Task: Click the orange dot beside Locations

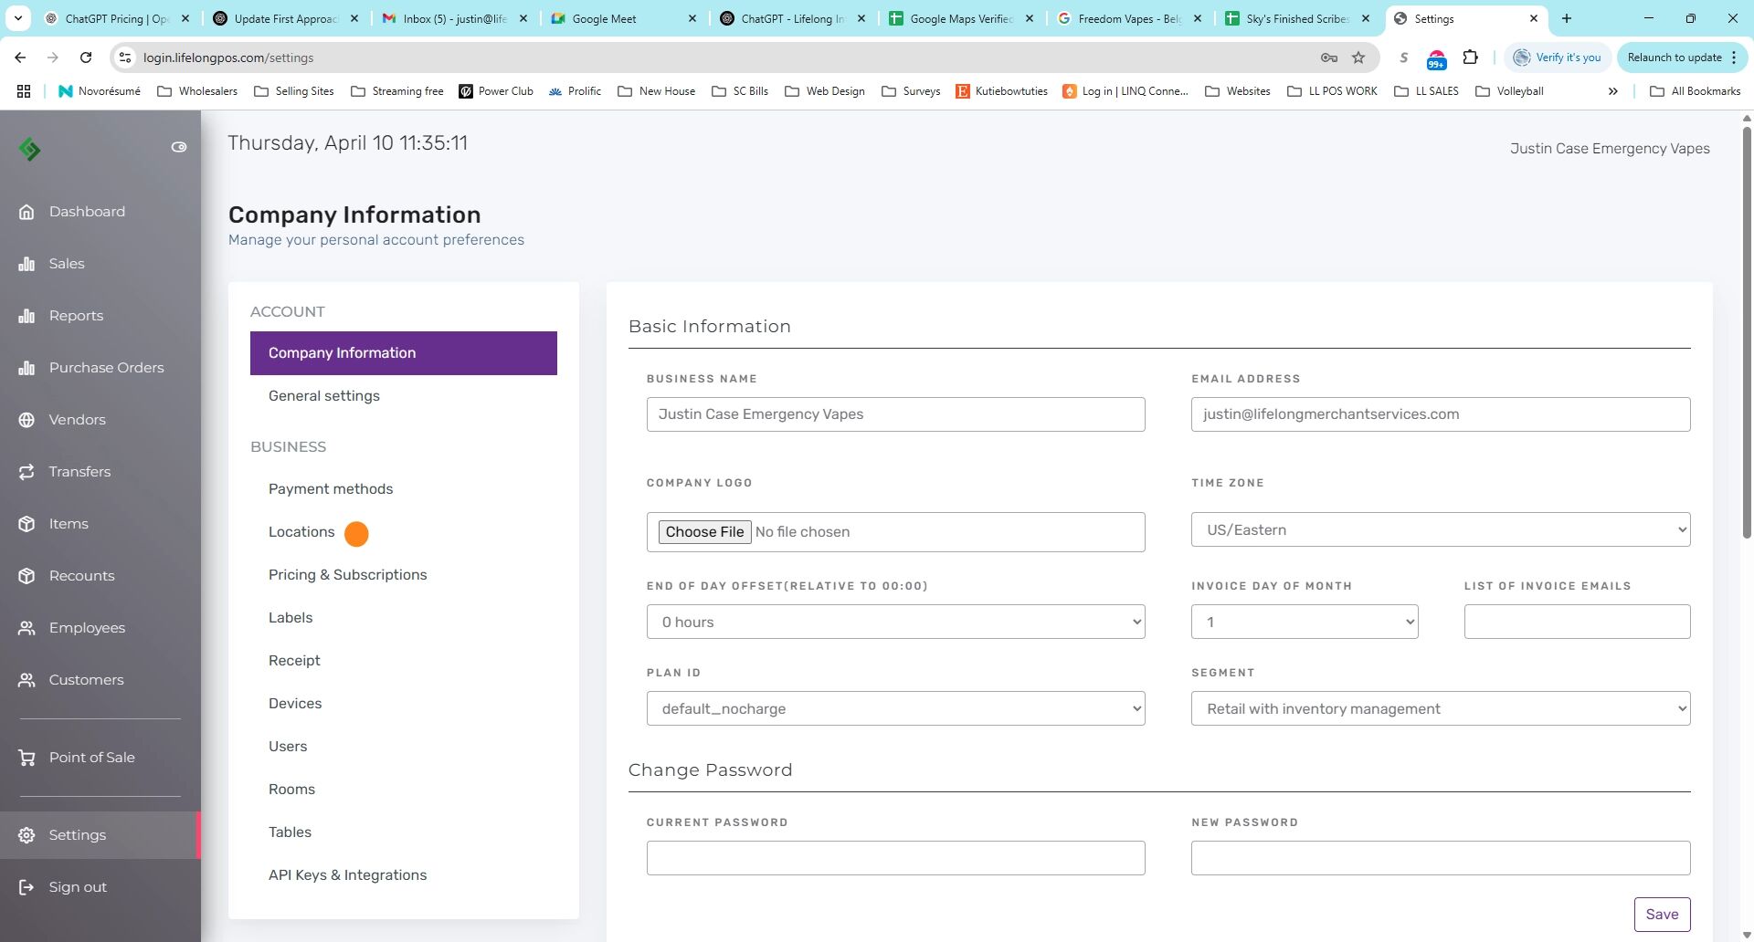Action: pyautogui.click(x=356, y=534)
